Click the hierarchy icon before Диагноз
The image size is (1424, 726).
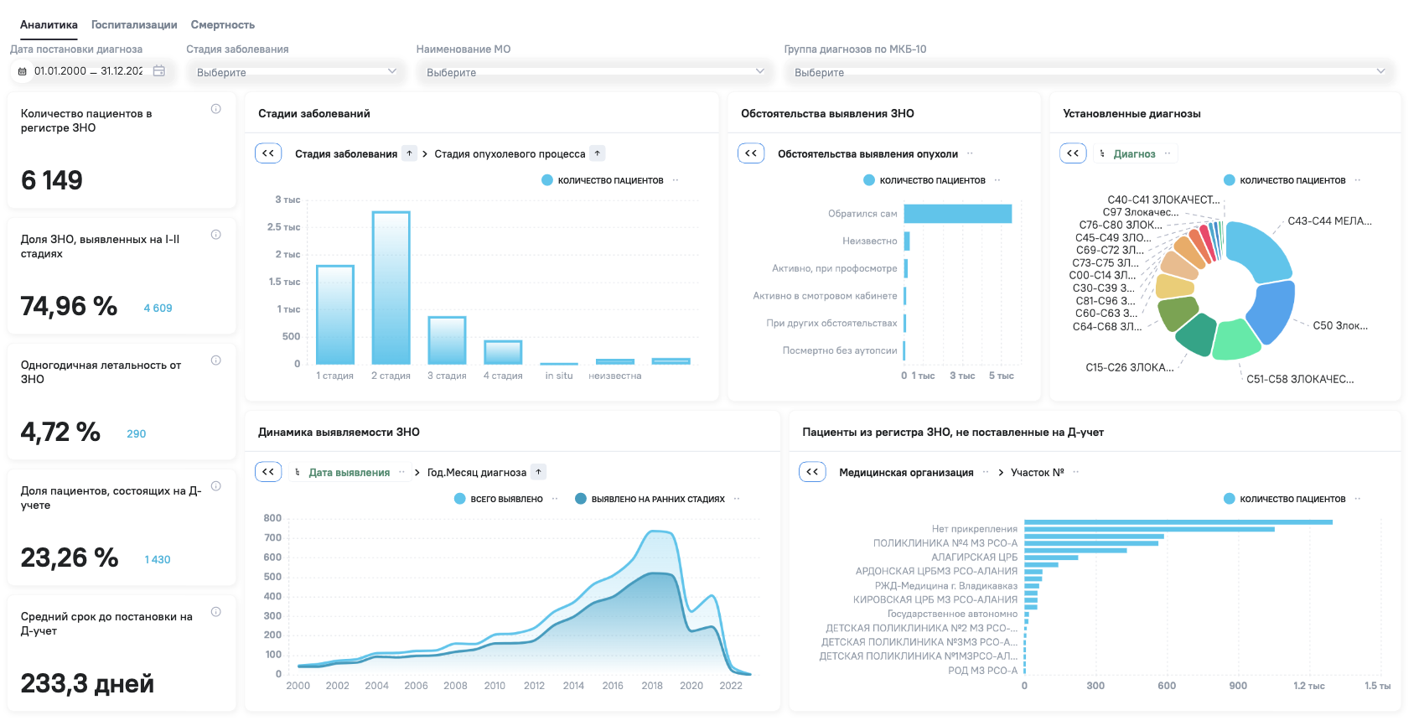(1102, 153)
